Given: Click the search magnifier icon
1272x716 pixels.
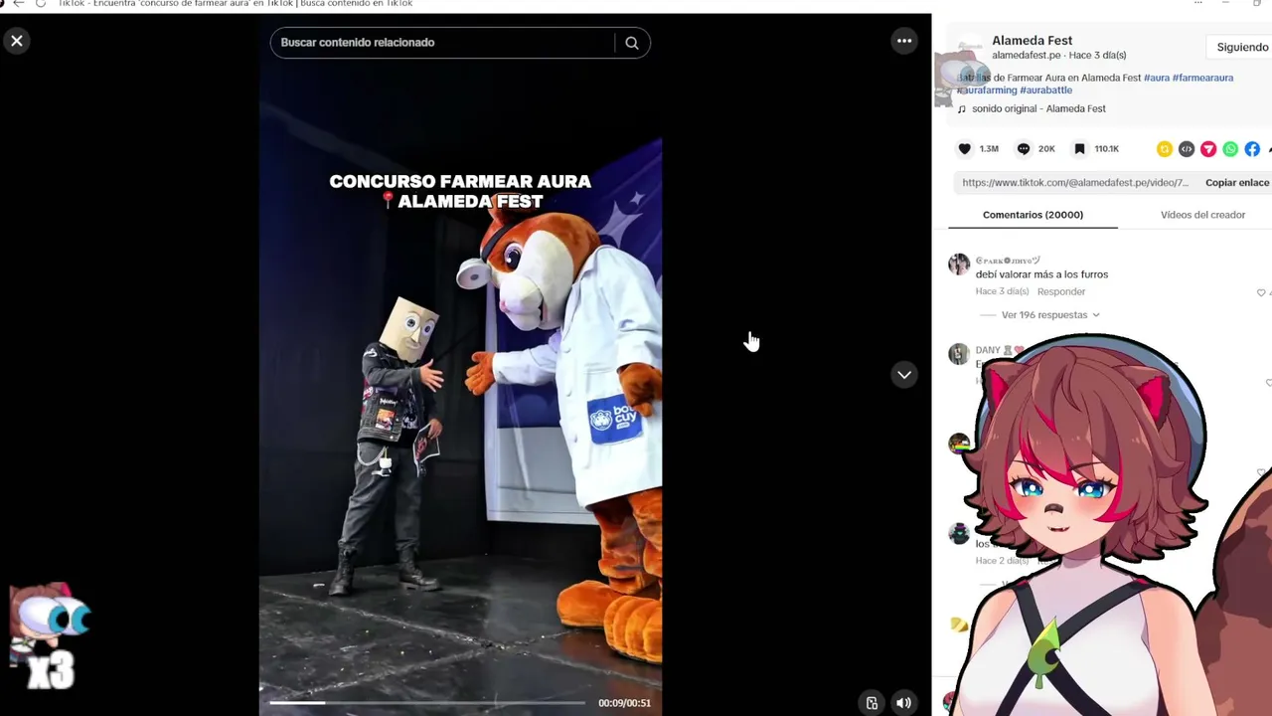Looking at the screenshot, I should (632, 43).
